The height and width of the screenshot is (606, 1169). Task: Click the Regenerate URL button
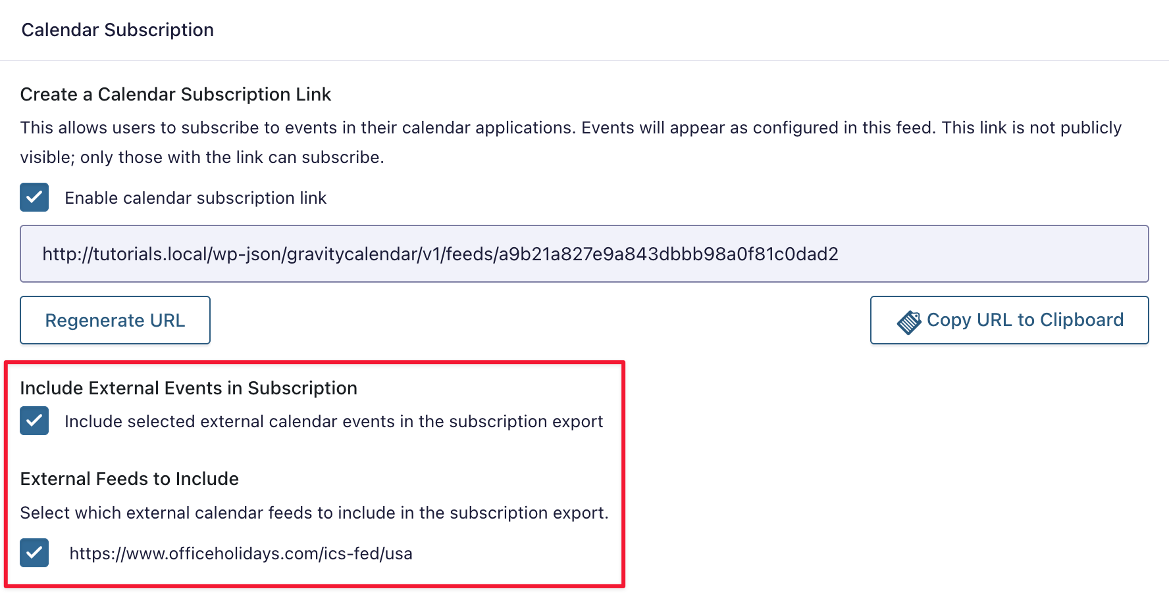pyautogui.click(x=115, y=320)
